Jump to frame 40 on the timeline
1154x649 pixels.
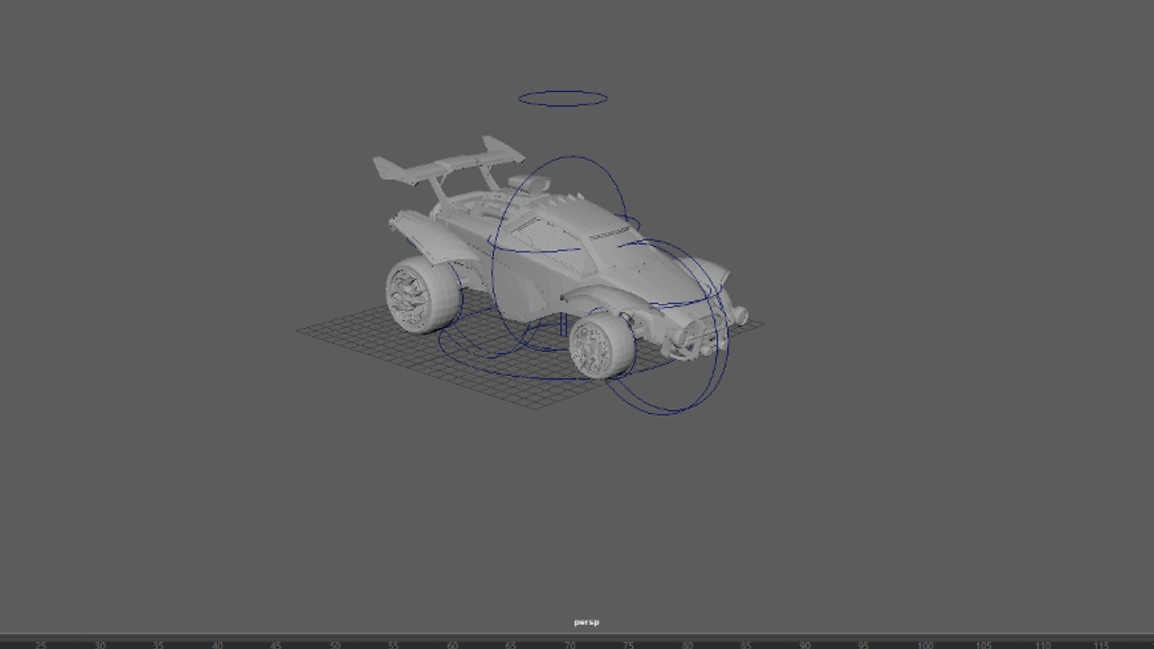click(216, 644)
